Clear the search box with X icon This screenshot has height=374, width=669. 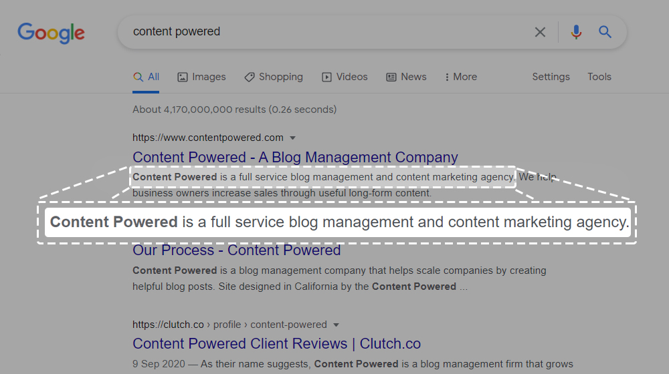pos(540,32)
